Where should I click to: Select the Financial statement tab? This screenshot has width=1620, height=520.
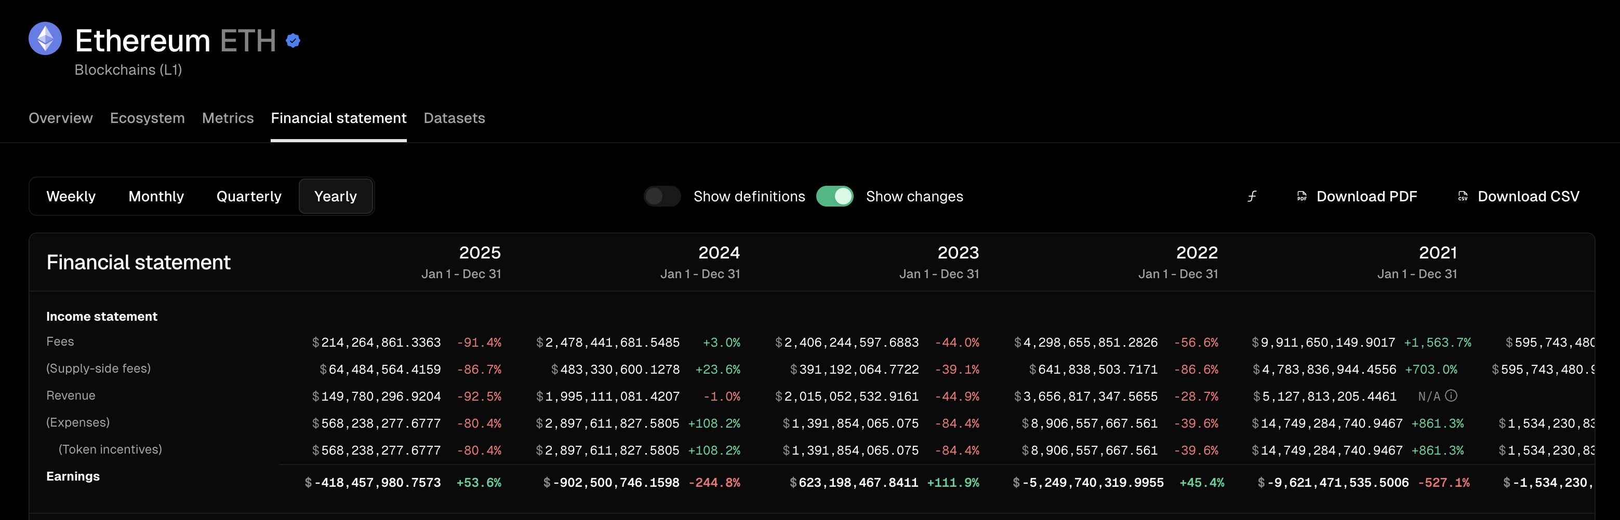[x=338, y=118]
